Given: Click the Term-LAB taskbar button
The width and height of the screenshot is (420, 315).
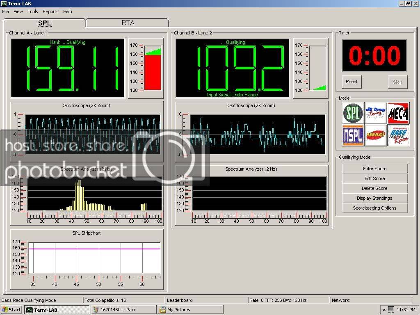Looking at the screenshot, I should click(57, 310).
